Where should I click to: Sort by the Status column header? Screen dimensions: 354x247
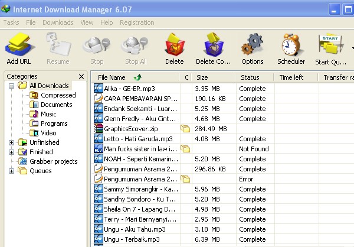tap(255, 77)
